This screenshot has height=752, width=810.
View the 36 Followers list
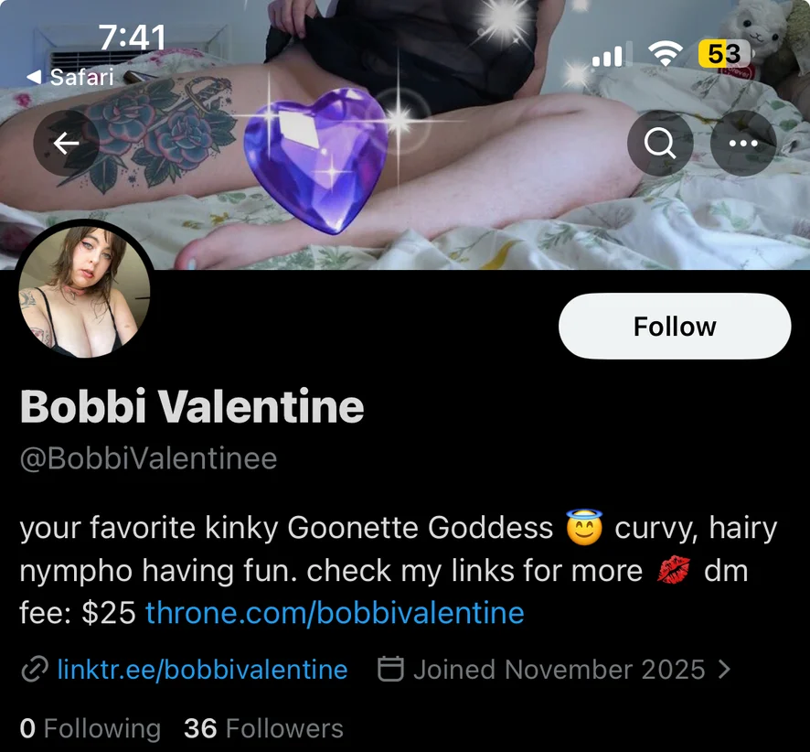263,728
